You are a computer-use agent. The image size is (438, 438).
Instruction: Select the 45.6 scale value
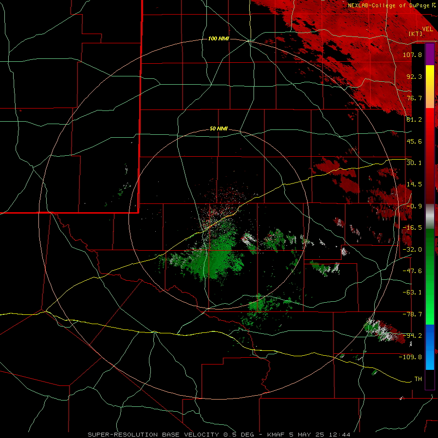click(x=414, y=141)
